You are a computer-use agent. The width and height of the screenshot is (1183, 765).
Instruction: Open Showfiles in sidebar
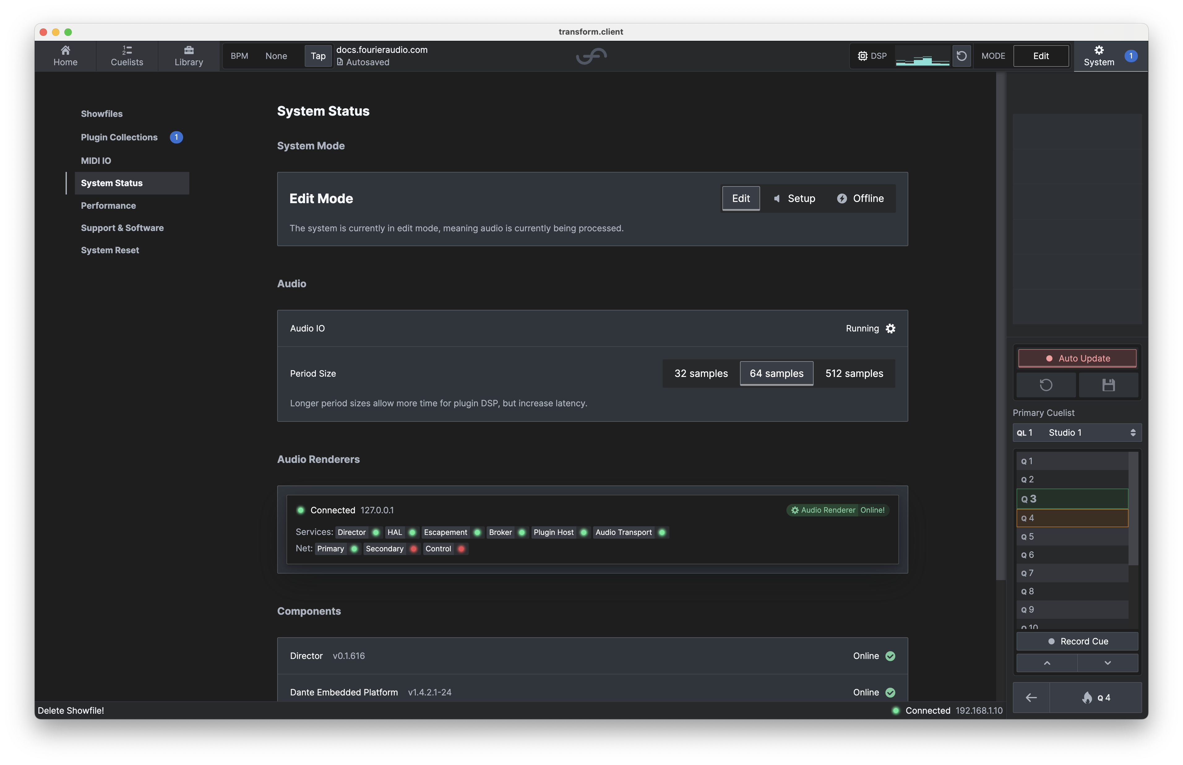[101, 114]
